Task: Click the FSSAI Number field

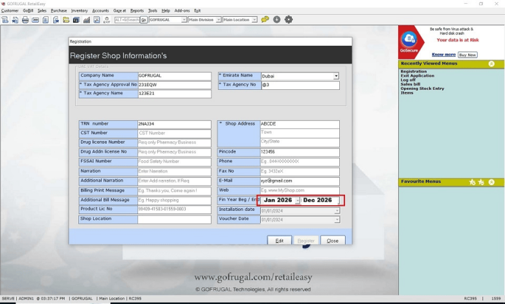Action: point(174,162)
